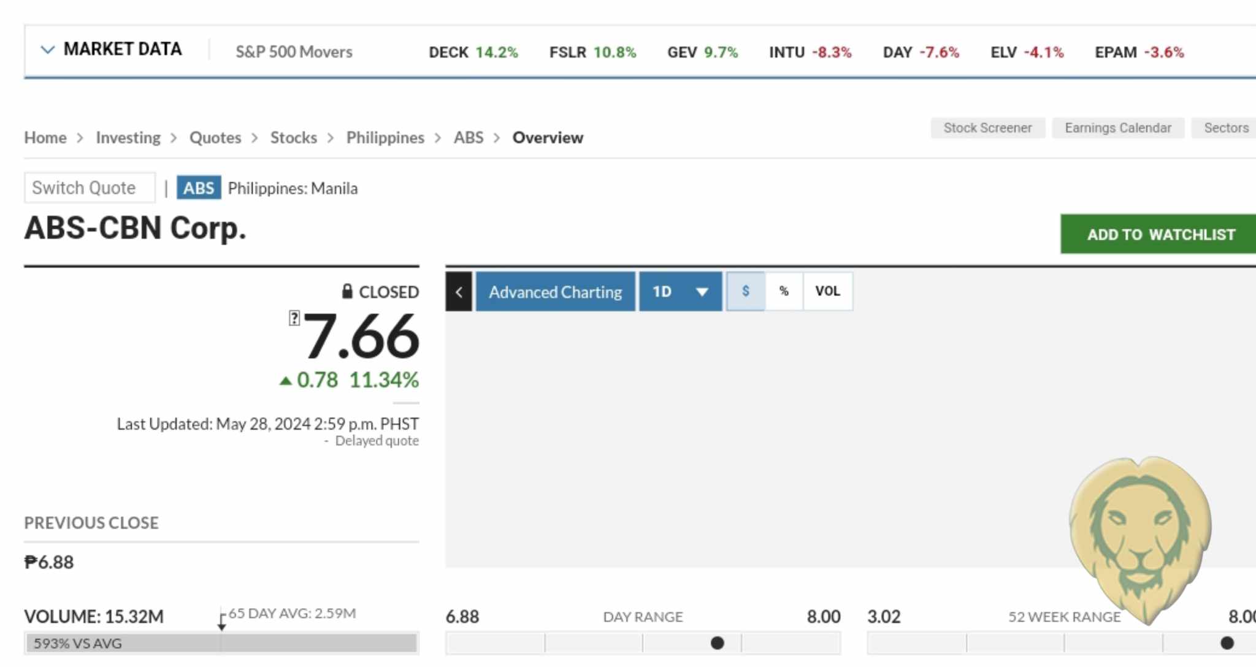This screenshot has height=667, width=1256.
Task: Go to Philippines breadcrumb
Action: [x=385, y=137]
